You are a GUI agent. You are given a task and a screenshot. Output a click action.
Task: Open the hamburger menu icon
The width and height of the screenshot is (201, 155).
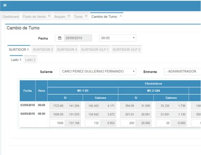[5, 5]
